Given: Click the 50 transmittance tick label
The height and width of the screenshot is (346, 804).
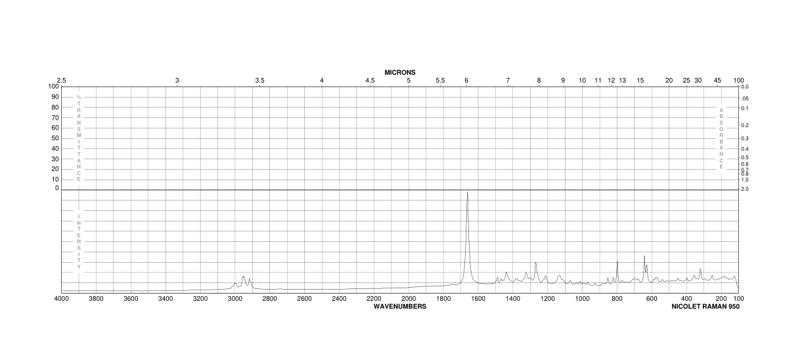Looking at the screenshot, I should pyautogui.click(x=54, y=138).
